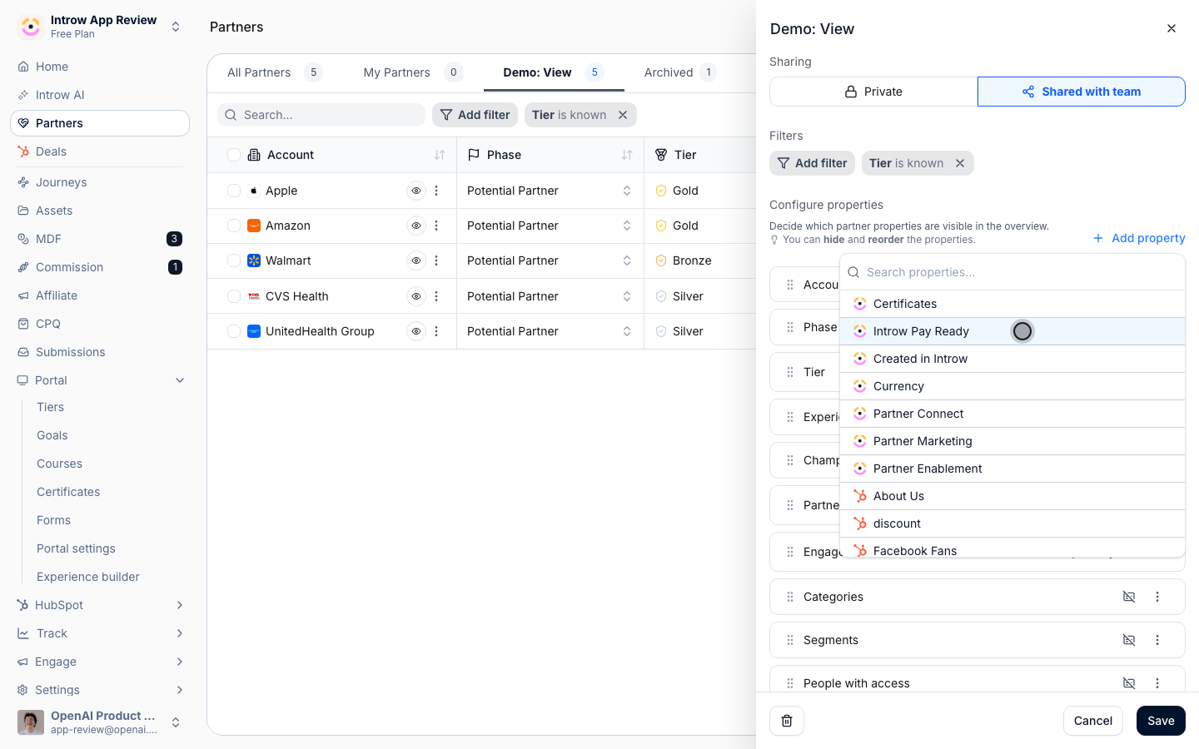
Task: Open the Archived tab
Action: point(679,72)
